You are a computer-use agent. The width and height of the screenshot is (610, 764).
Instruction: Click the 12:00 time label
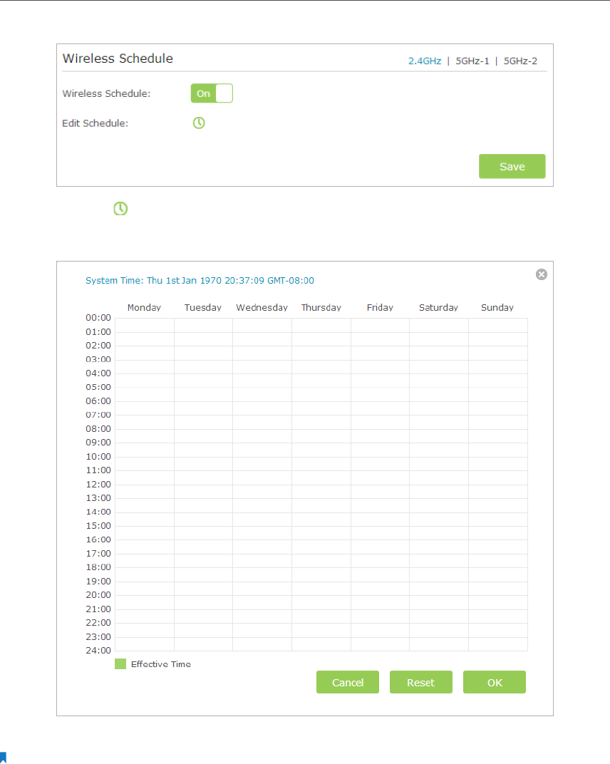(98, 485)
